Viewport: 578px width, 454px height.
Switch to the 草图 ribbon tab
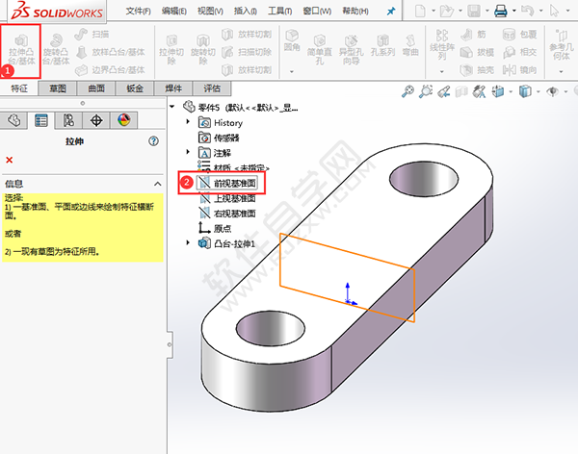tap(58, 88)
